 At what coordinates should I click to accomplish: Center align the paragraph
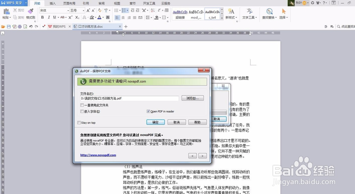click(x=123, y=17)
